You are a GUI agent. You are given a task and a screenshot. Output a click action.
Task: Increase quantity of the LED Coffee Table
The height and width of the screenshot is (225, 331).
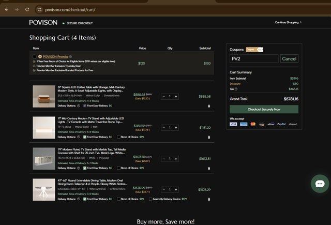pyautogui.click(x=176, y=96)
